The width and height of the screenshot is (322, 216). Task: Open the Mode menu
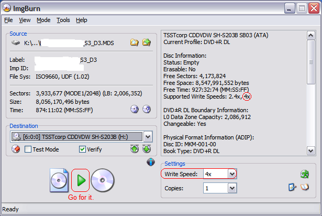tap(43, 20)
